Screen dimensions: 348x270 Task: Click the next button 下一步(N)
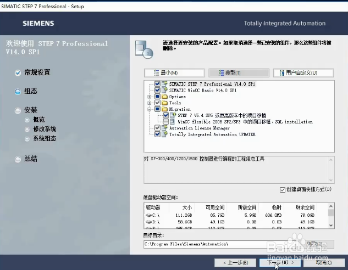tap(280, 263)
